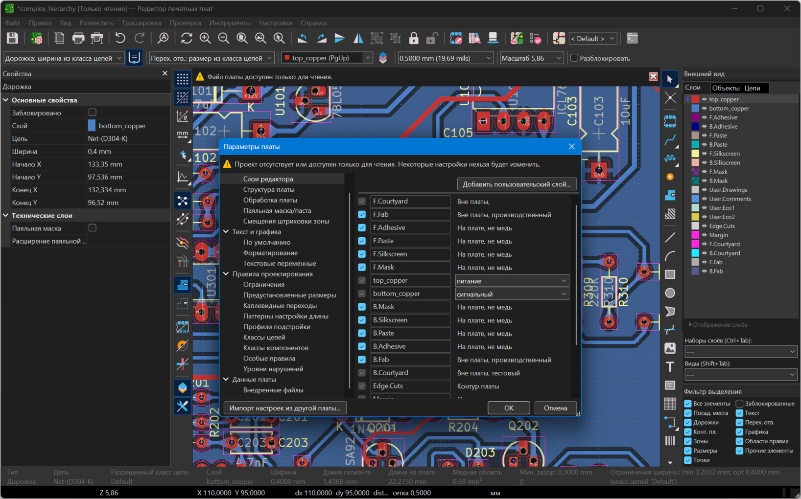Viewport: 801px width, 499px height.
Task: Undo the last action
Action: (x=120, y=38)
